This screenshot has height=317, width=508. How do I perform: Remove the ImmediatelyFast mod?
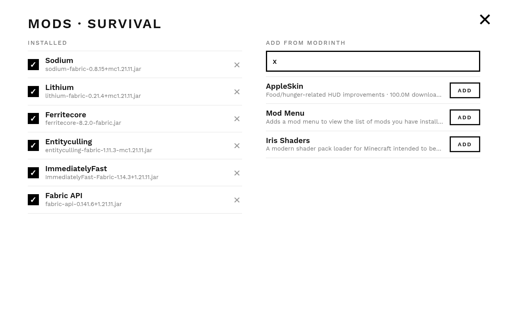(x=237, y=173)
